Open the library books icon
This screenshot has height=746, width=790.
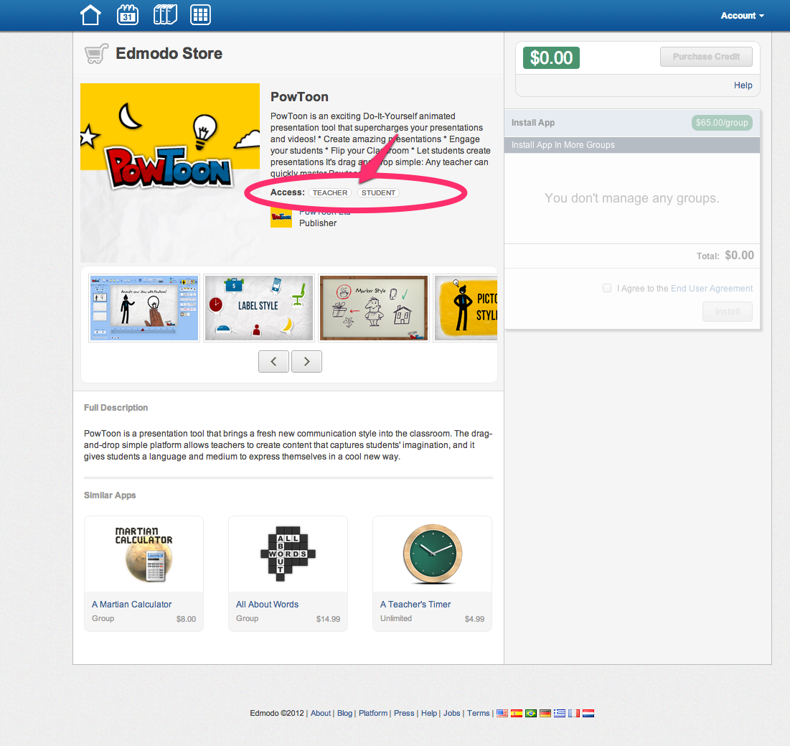coord(165,15)
